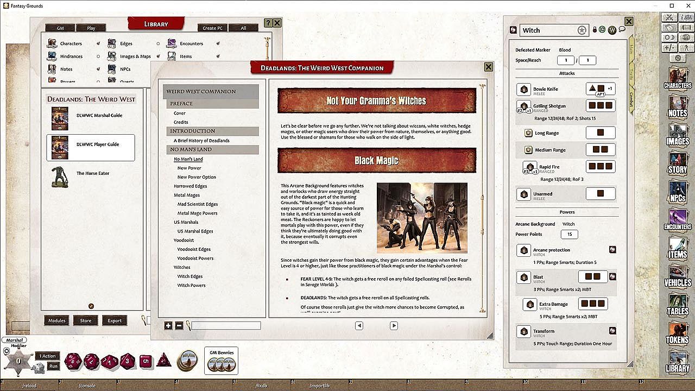This screenshot has width=695, height=391.
Task: Open the Tables sidebar button
Action: [x=677, y=304]
